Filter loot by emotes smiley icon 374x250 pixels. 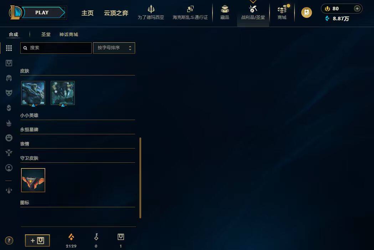click(x=9, y=138)
